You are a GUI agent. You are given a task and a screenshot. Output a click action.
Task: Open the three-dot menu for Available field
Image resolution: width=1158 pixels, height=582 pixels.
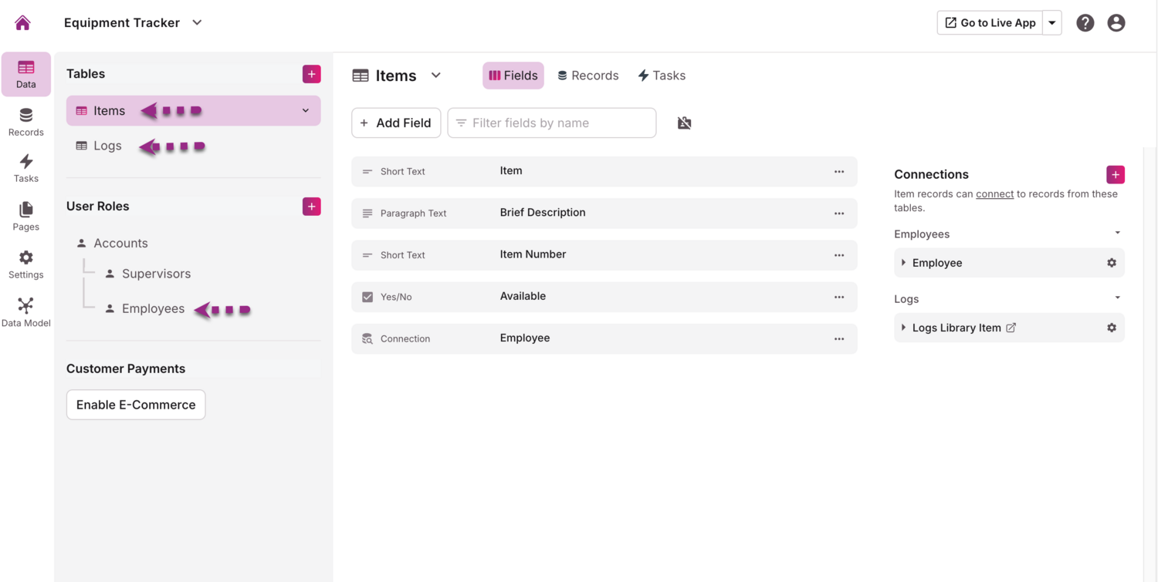click(838, 297)
